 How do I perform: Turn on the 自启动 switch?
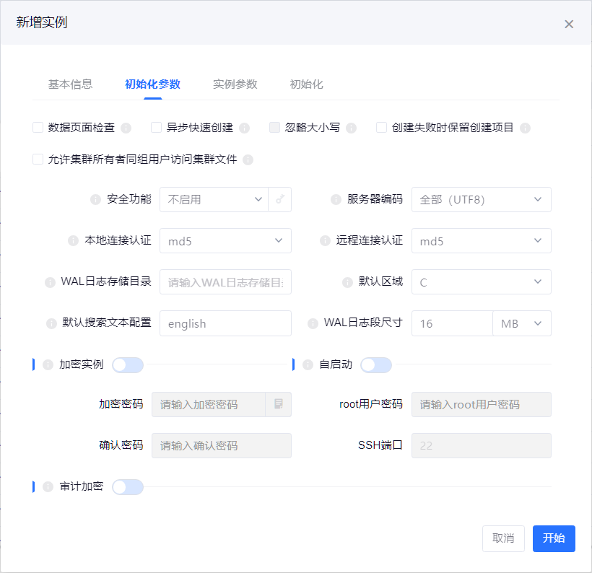(375, 365)
